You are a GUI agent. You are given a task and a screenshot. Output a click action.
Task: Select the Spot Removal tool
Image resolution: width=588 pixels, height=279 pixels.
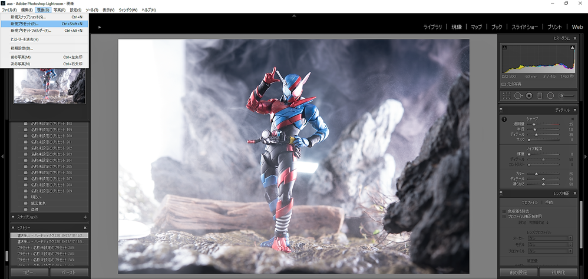point(518,96)
